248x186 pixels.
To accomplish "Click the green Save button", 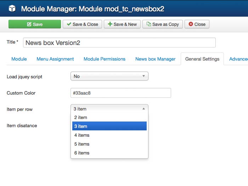I will (35, 24).
